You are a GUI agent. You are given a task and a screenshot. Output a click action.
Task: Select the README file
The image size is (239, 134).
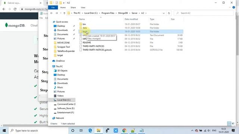tap(87, 42)
